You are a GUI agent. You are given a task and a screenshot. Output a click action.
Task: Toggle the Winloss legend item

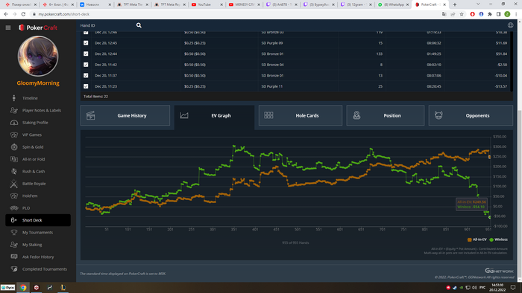tap(498, 239)
